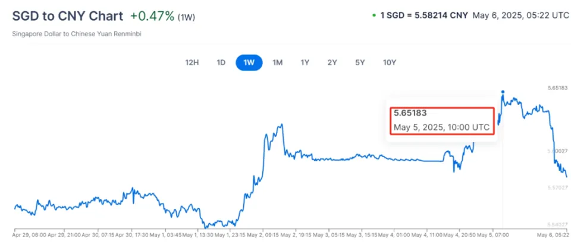Image resolution: width=571 pixels, height=242 pixels.
Task: Select the 10Y time range
Action: tap(389, 62)
